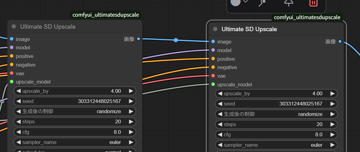Previous sampler_name arrow on unselected node
360x152 pixels.
click(x=19, y=142)
